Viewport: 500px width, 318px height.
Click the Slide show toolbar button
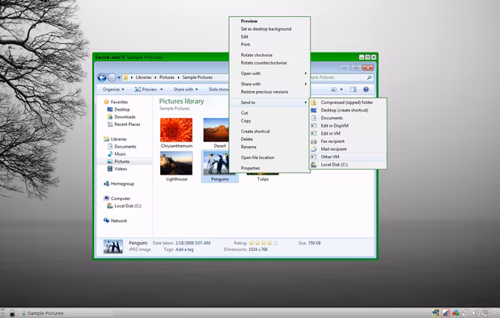pos(218,90)
